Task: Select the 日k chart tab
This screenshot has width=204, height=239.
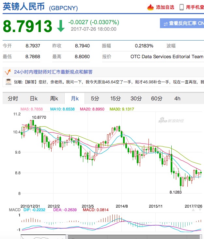Action: 34,98
